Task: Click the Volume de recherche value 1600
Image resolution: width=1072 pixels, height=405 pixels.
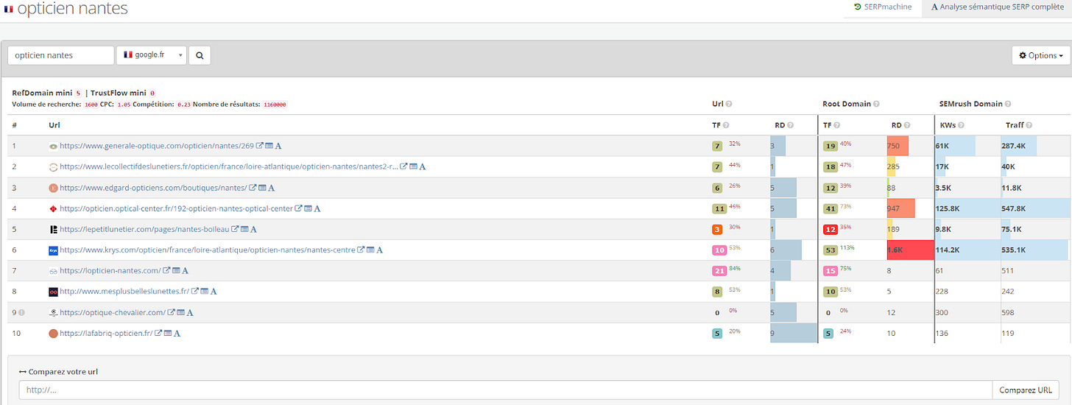Action: (x=91, y=105)
